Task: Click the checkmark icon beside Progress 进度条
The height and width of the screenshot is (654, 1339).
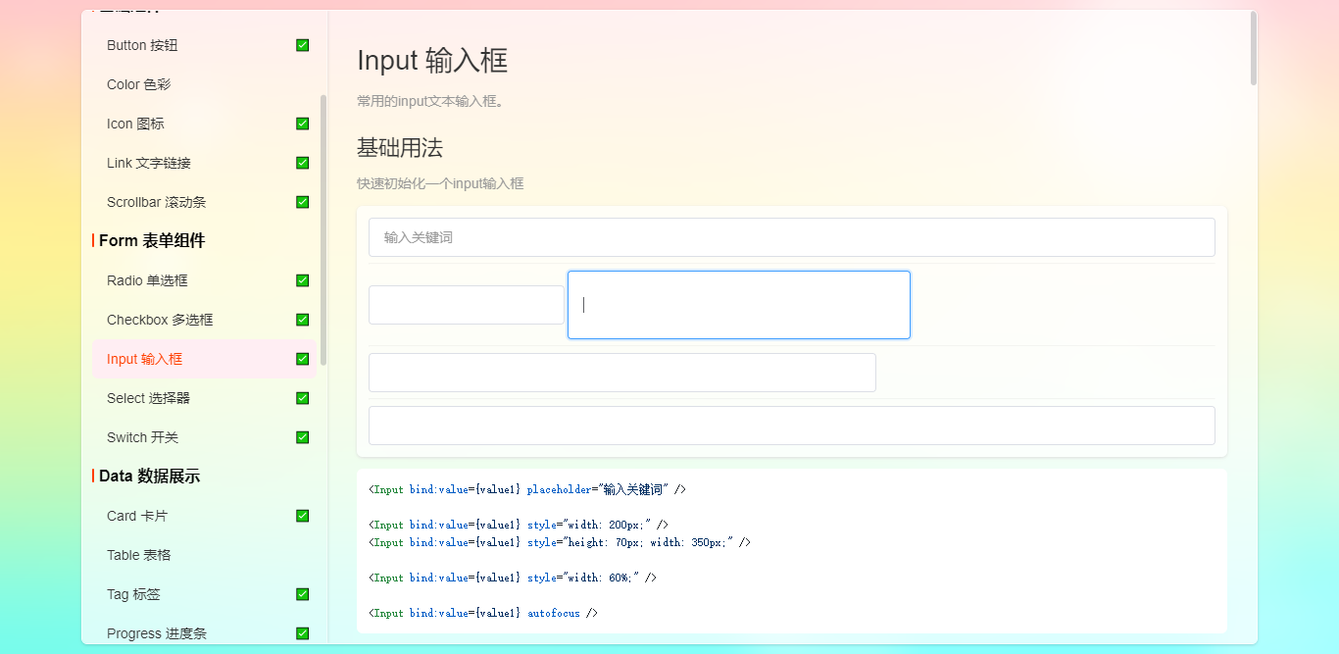Action: point(302,633)
